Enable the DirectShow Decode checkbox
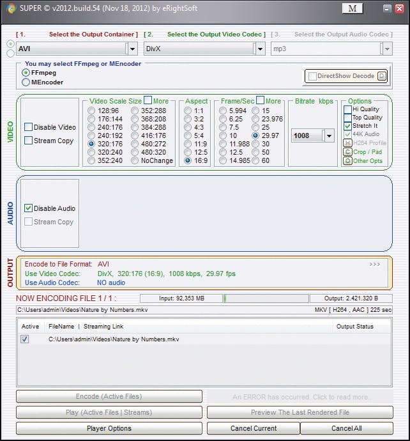410x441 pixels. tap(312, 76)
